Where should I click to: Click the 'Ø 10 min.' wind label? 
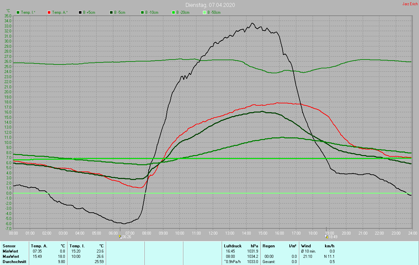pyautogui.click(x=308, y=251)
